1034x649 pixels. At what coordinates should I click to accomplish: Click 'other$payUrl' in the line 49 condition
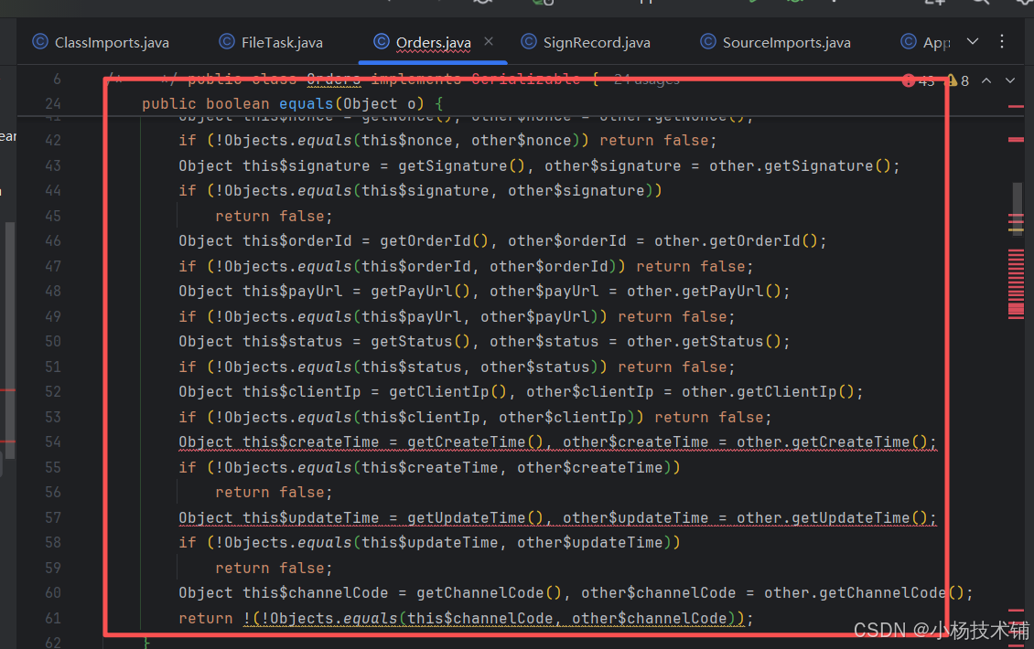pyautogui.click(x=534, y=317)
